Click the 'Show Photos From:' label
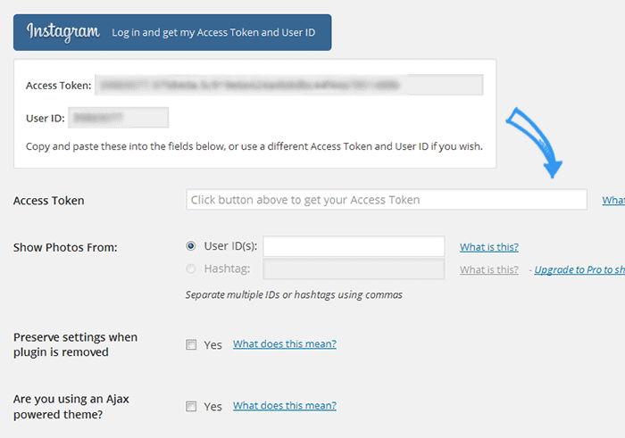Screen dimensions: 625x438 click(x=65, y=247)
